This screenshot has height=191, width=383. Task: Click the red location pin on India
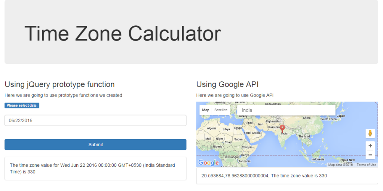coord(282,129)
